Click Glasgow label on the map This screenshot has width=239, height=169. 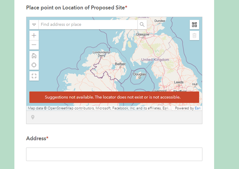pos(143,34)
